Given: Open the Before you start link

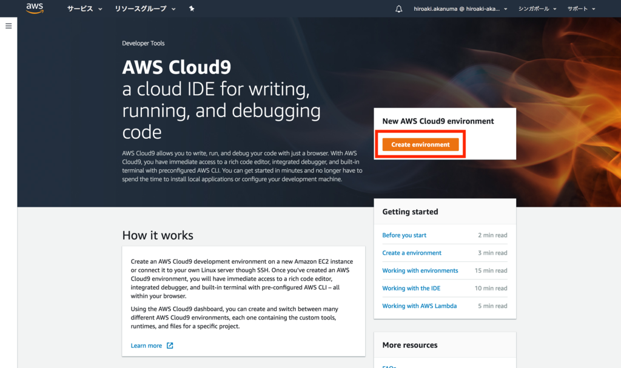Looking at the screenshot, I should point(404,235).
